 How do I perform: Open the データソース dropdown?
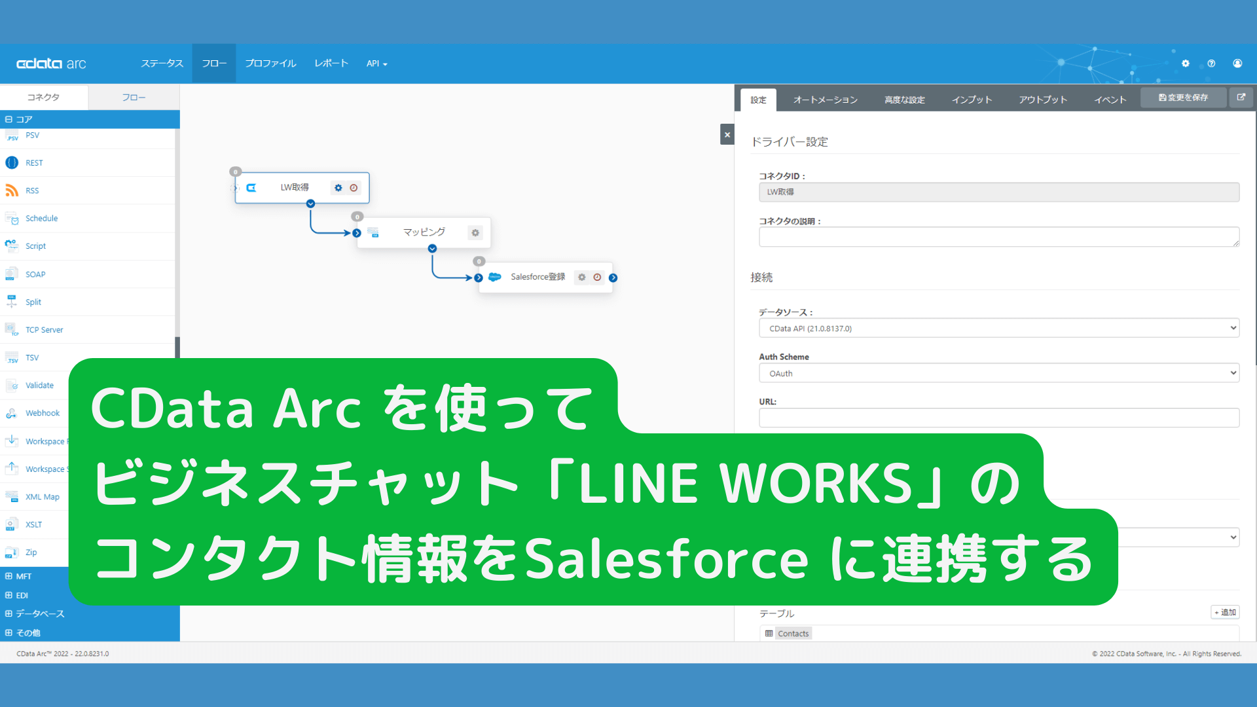coord(998,329)
